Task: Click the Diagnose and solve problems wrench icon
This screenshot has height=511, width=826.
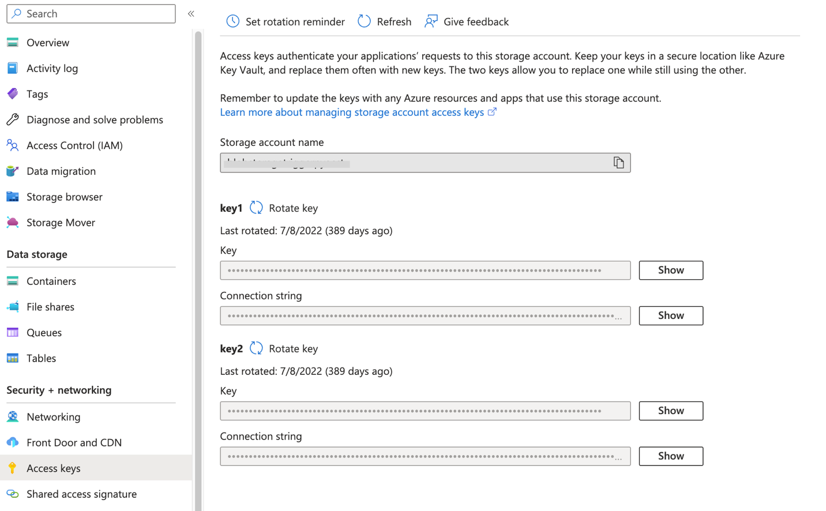Action: click(x=12, y=119)
